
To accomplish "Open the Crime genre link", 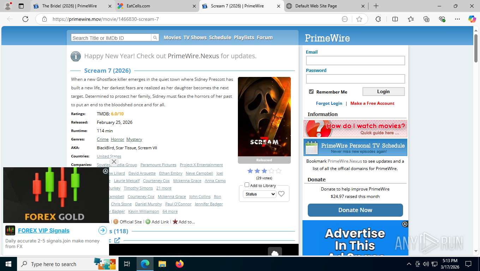I will 103,139.
